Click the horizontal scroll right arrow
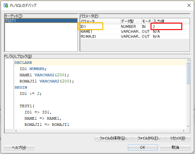This screenshot has height=154, width=195. click(184, 131)
